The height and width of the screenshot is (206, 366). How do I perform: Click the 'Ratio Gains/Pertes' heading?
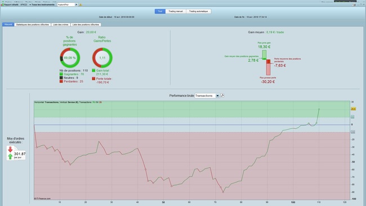point(102,39)
